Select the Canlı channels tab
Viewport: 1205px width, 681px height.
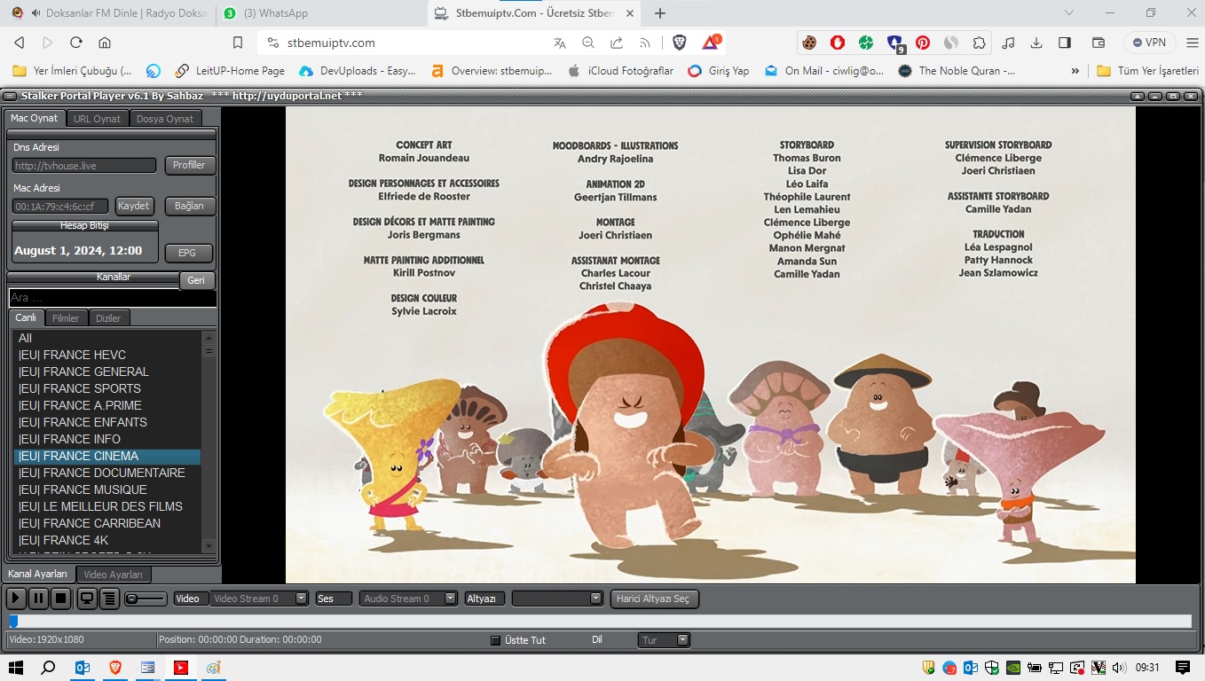26,317
